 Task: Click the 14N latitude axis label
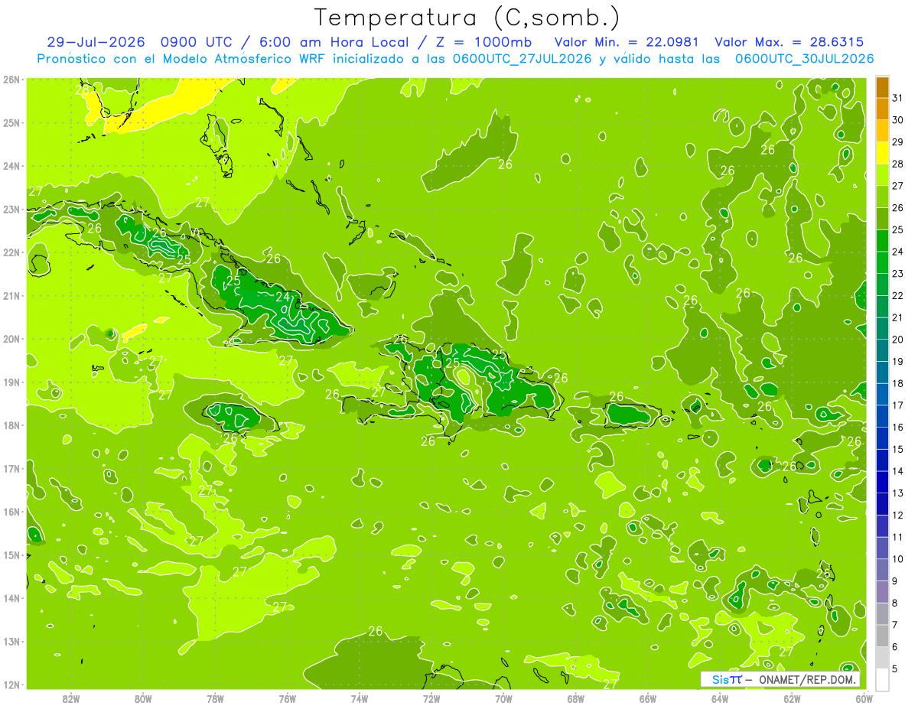coord(11,598)
